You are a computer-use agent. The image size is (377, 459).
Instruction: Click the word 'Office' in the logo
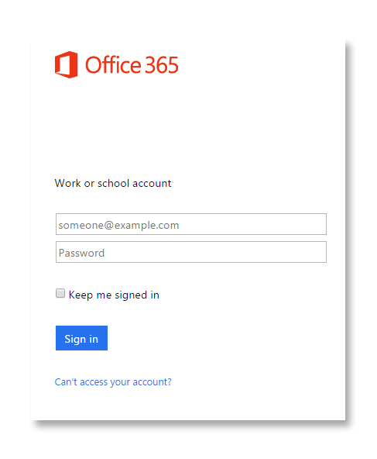[x=113, y=64]
